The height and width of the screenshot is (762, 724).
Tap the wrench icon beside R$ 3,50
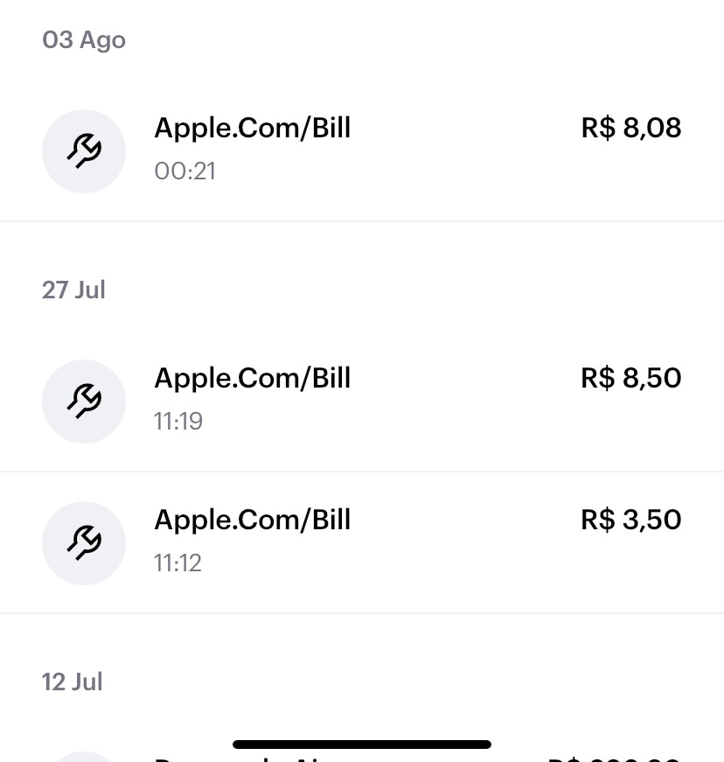tap(84, 543)
